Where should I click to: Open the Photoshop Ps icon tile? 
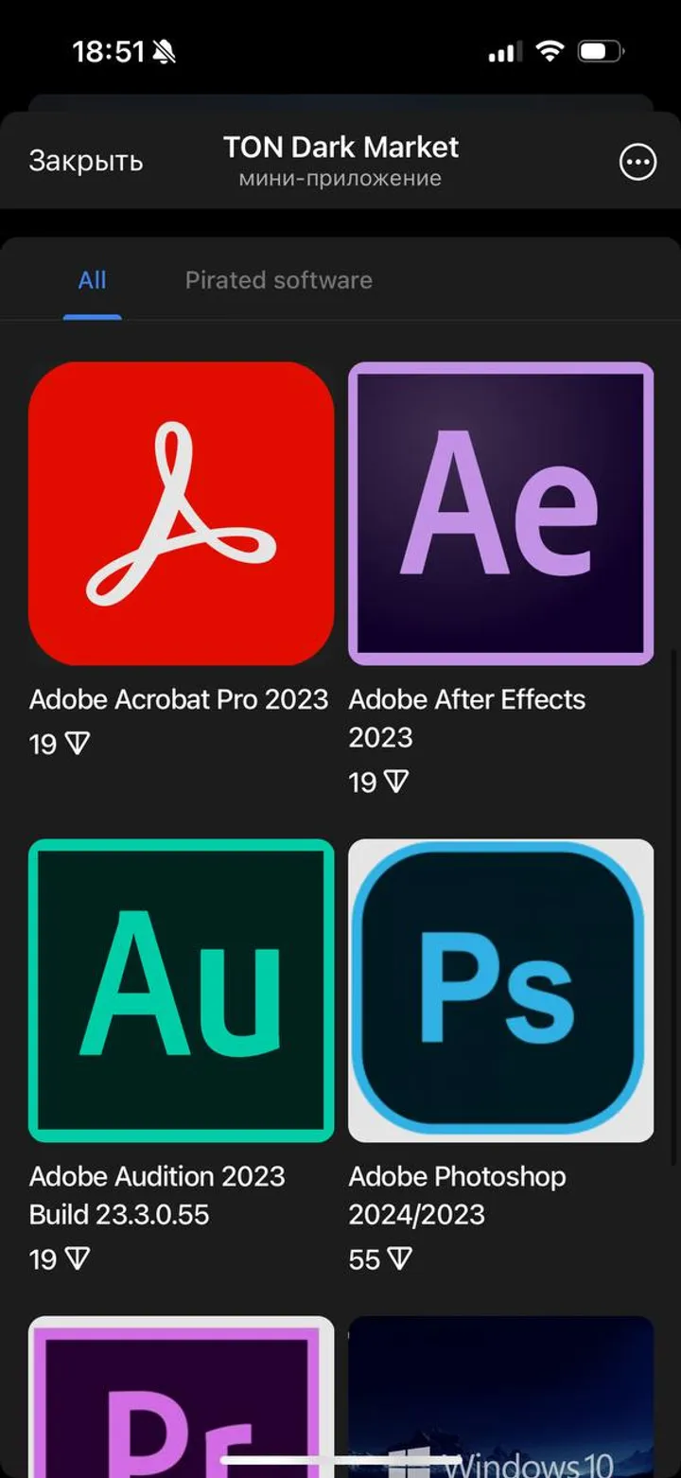(501, 991)
